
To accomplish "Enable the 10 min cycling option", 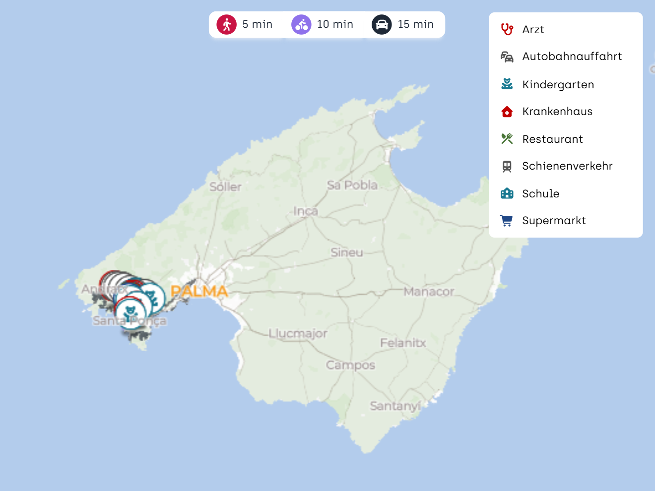I will click(x=323, y=24).
